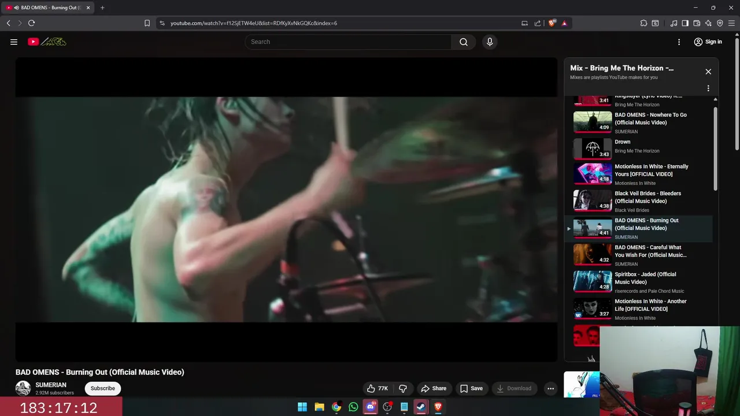740x416 pixels.
Task: Click the playlist panel scrollbar
Action: 715,147
